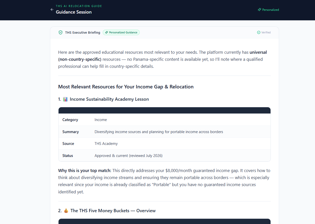Click the sparkle icon next to Personalized
The height and width of the screenshot is (224, 315).
click(x=259, y=10)
